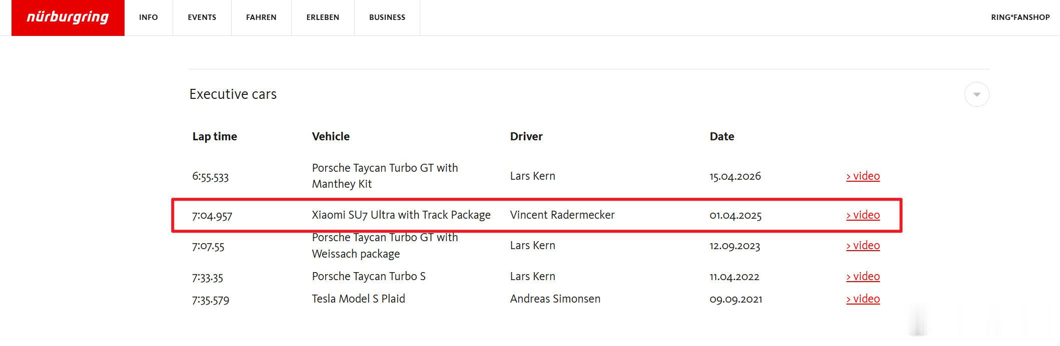Click the nürburgring logo
Screen dimensions: 1060x346
(x=68, y=17)
